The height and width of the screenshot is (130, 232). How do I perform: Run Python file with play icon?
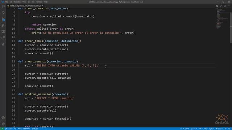[221, 6]
